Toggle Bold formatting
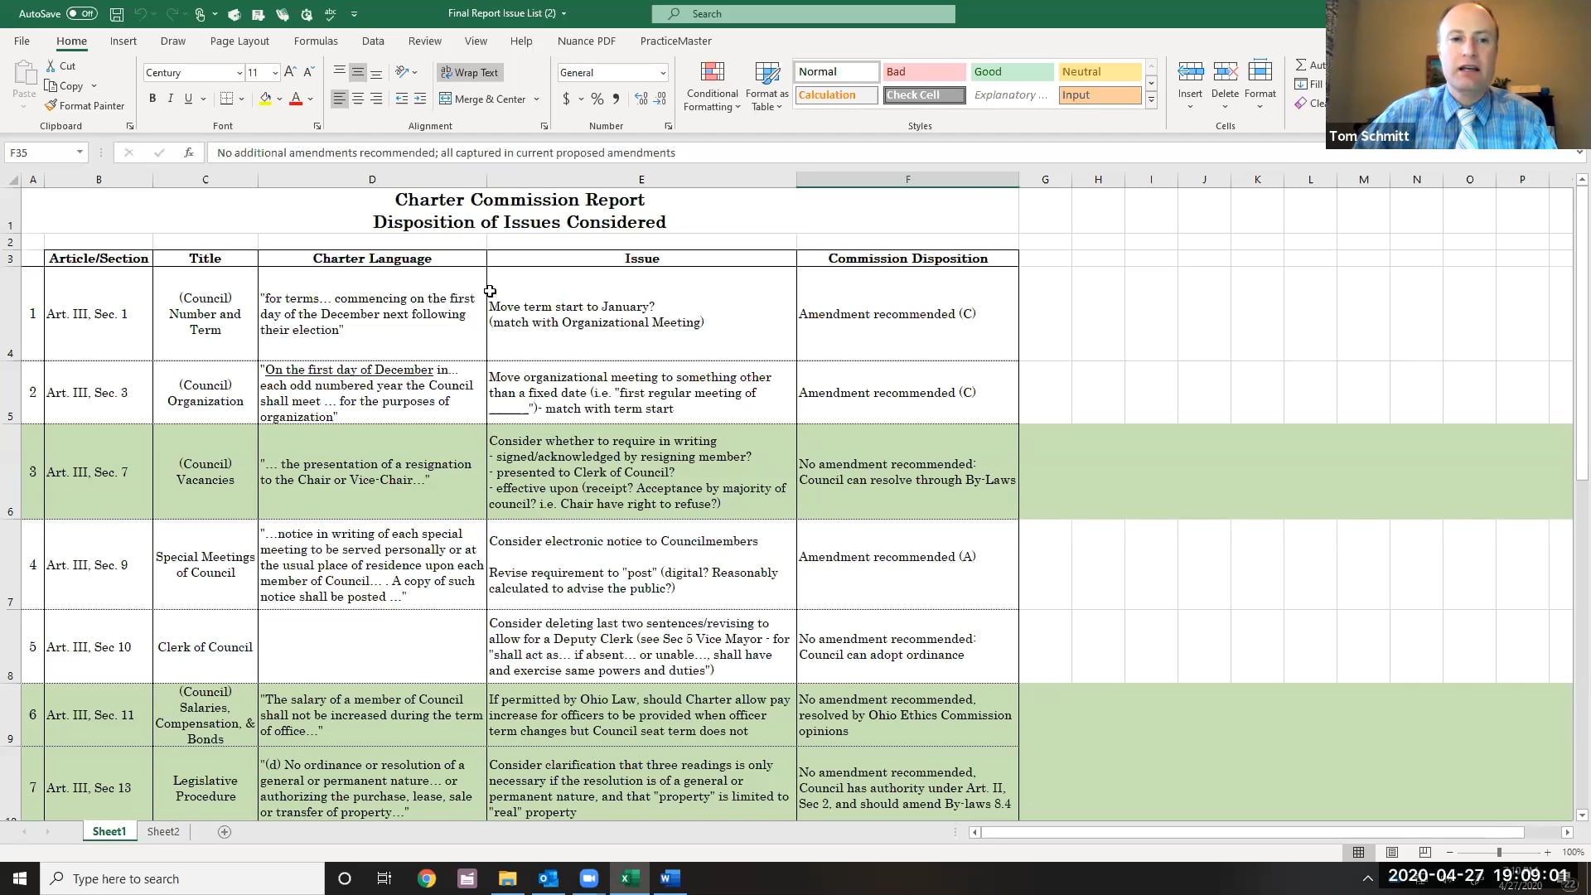 tap(152, 99)
